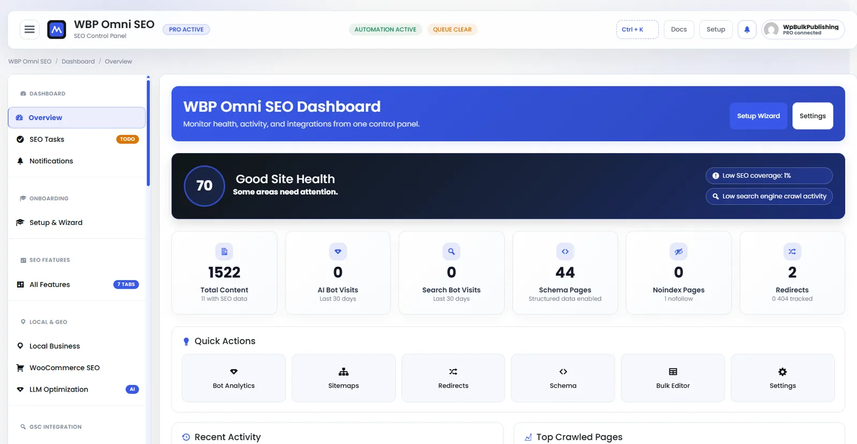Click the Quick Actions lightbulb icon

click(186, 341)
